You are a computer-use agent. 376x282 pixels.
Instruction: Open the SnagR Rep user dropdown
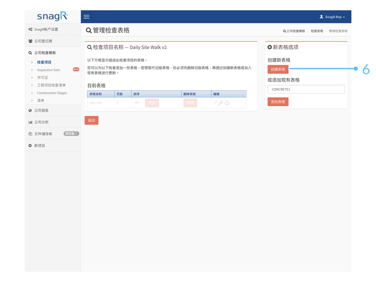coord(332,17)
